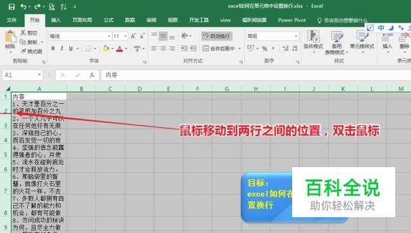The height and width of the screenshot is (233, 411).
Task: Redo the last action
Action: [37, 6]
